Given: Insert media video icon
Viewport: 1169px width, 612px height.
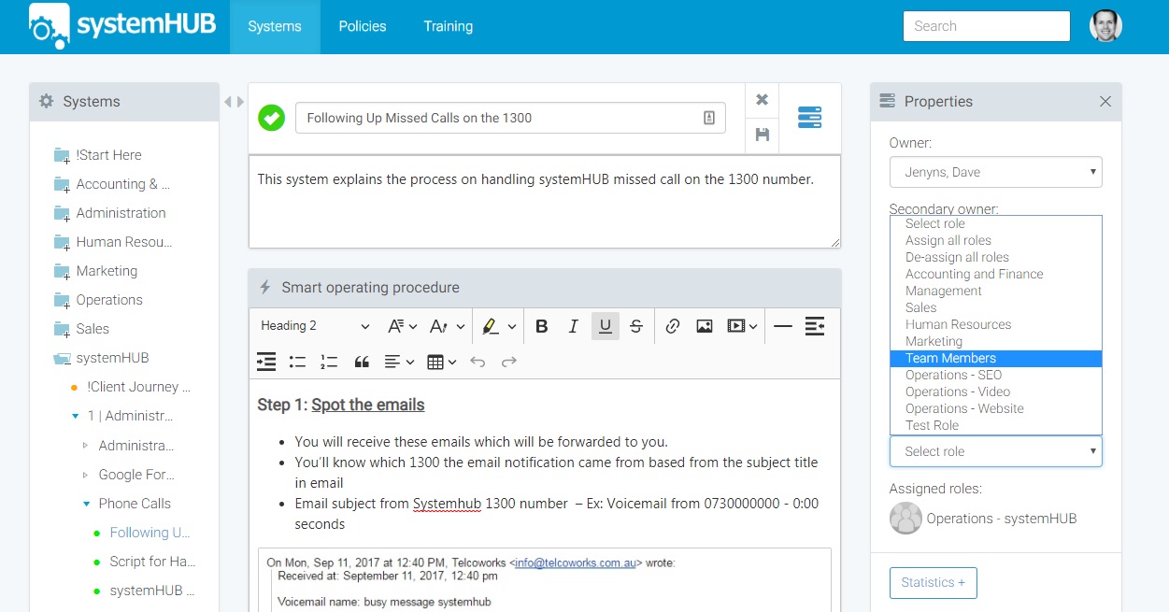Looking at the screenshot, I should click(736, 326).
